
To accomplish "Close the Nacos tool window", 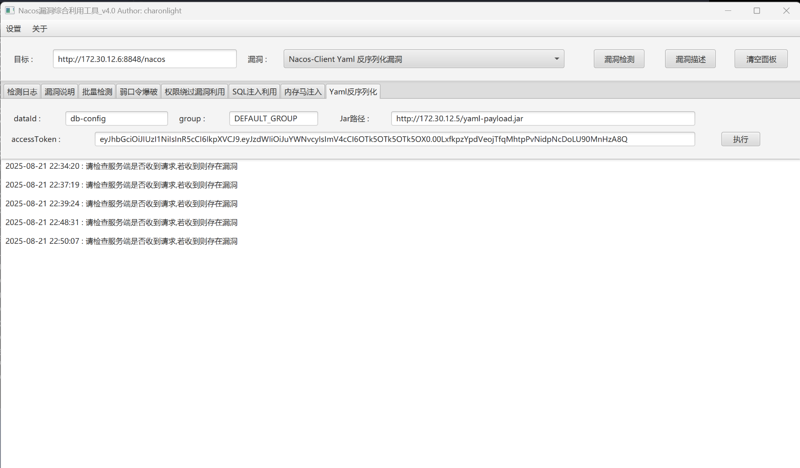I will (786, 10).
